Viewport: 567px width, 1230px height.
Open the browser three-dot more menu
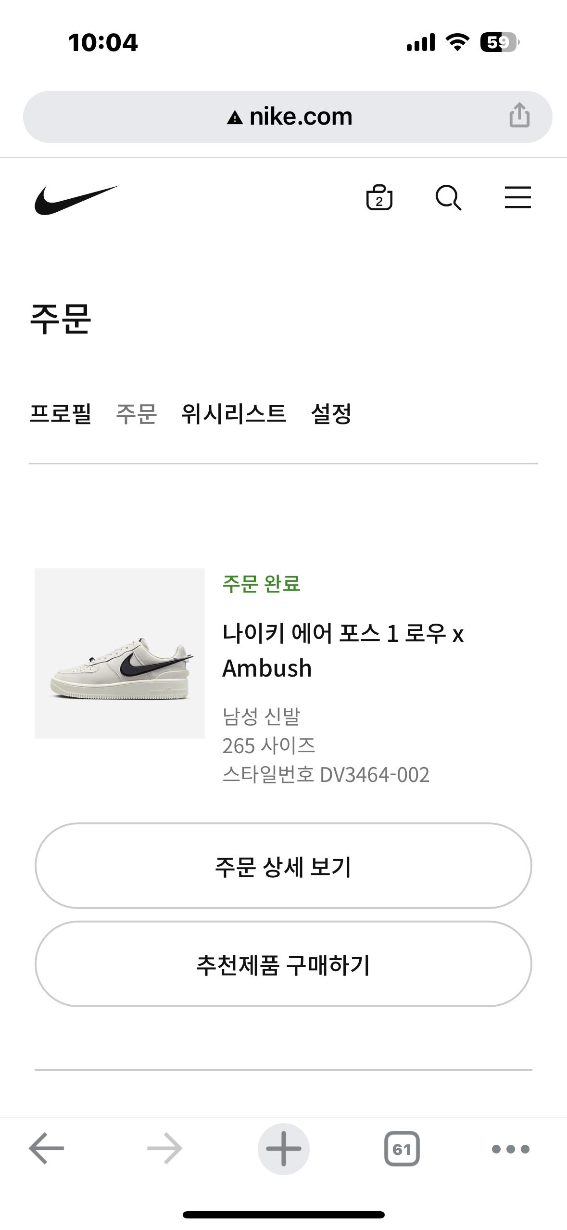point(510,1149)
